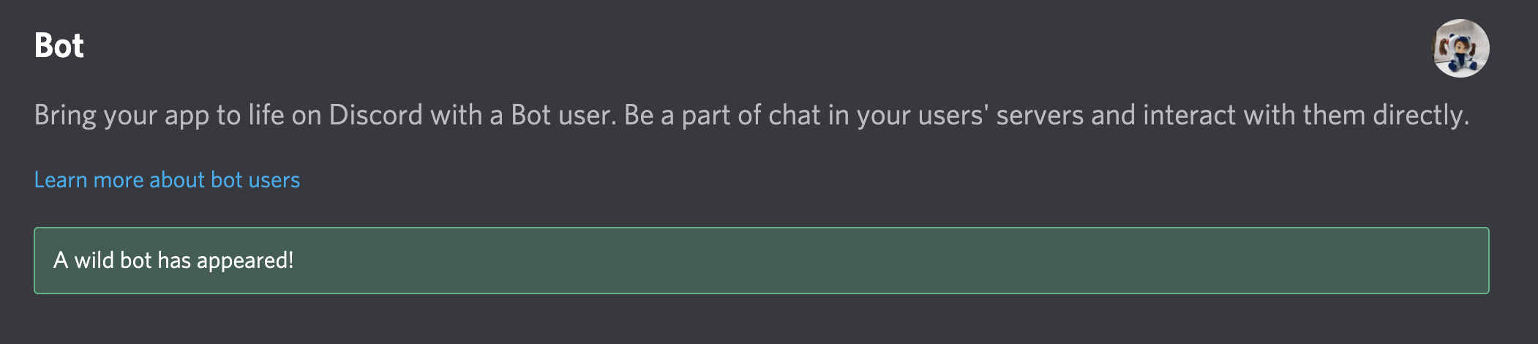Click the empty middle area of the green banner

[878, 261]
